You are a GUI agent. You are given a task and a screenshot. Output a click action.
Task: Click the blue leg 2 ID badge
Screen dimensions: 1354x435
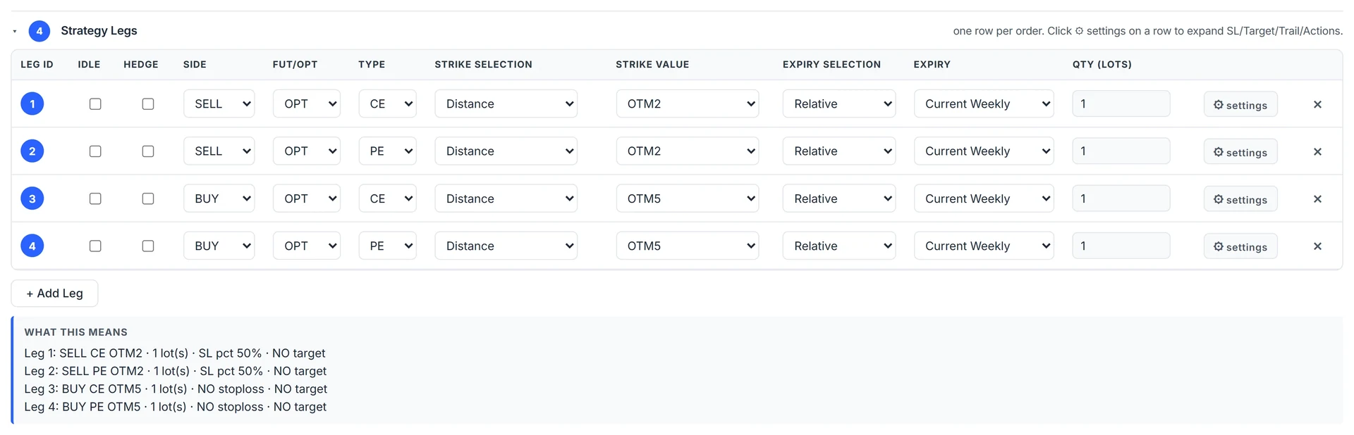click(x=32, y=151)
